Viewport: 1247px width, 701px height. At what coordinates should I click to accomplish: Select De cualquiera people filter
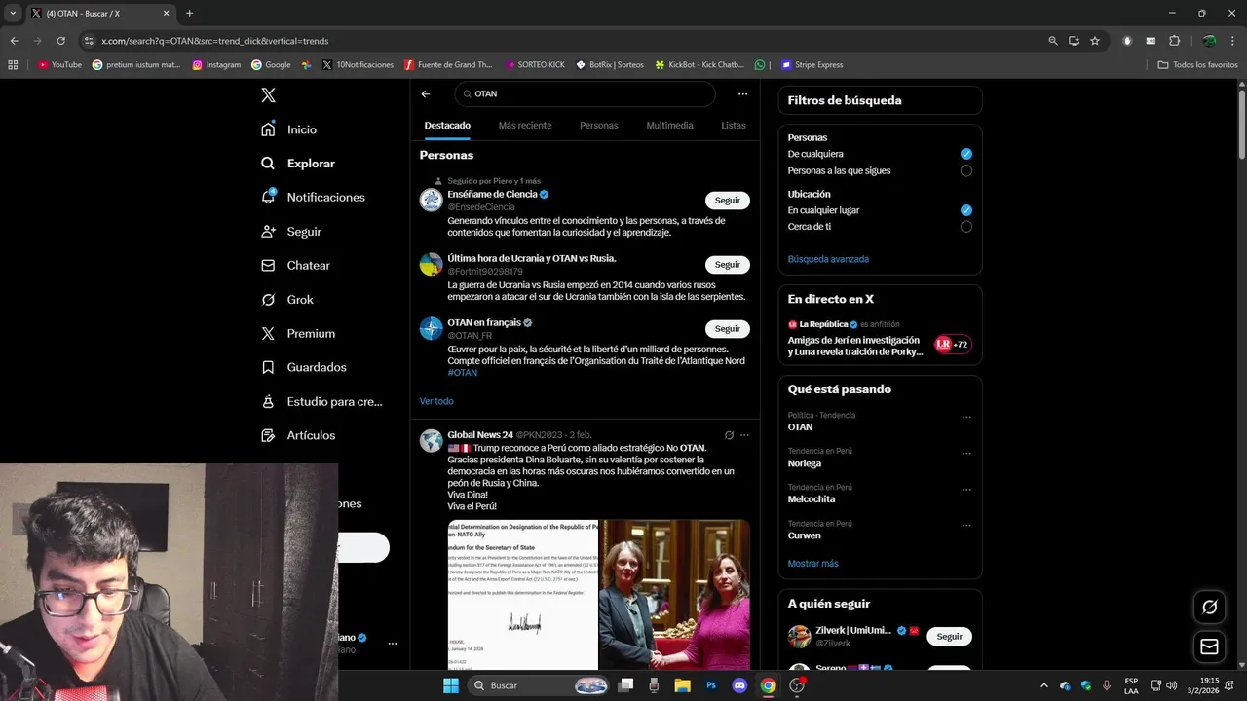(966, 154)
